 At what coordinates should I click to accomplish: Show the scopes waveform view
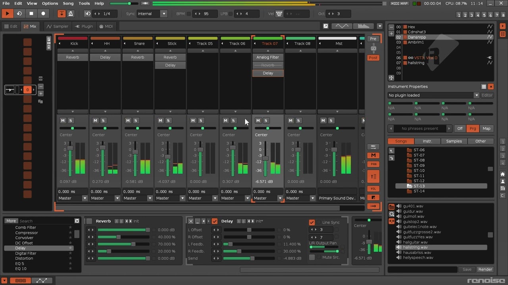342,26
